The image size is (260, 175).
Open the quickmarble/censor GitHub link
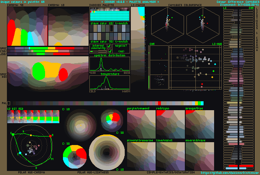230,173
